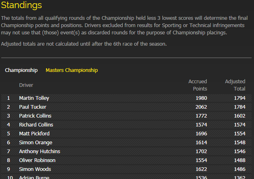Screen dimensions: 254x179
Task: Open the Masters Championship tab
Action: click(x=71, y=70)
